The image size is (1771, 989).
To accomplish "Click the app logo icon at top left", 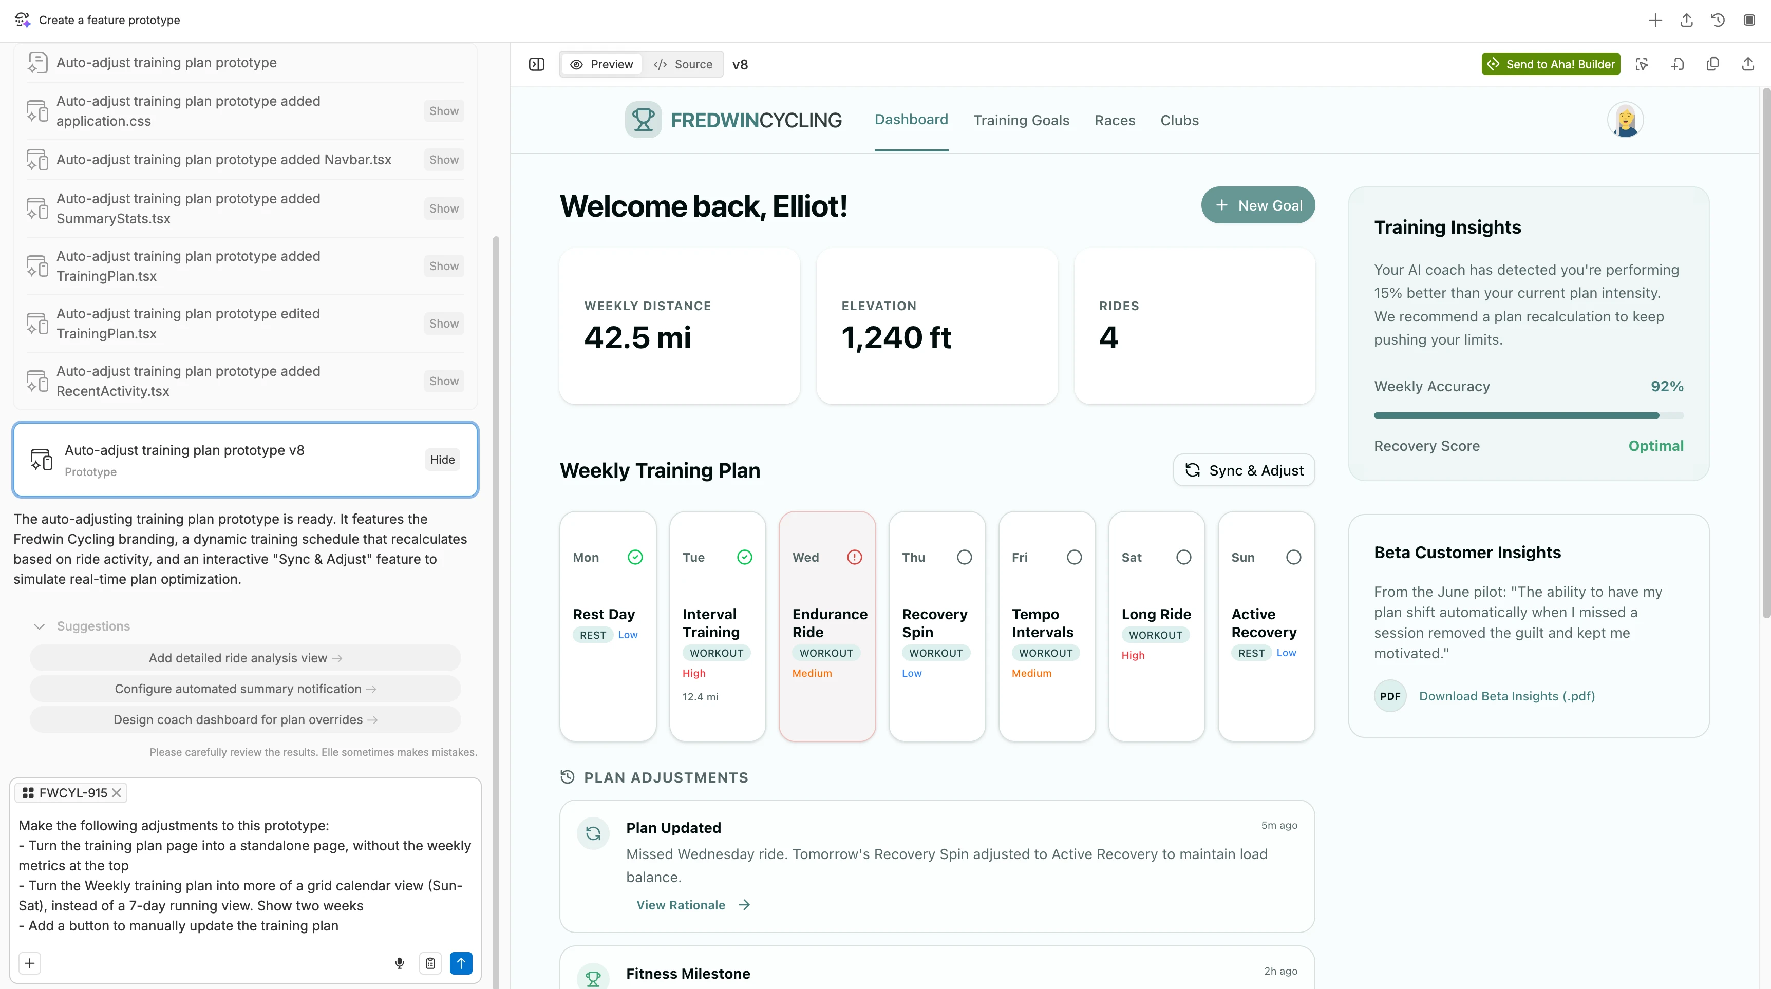I will (x=22, y=20).
